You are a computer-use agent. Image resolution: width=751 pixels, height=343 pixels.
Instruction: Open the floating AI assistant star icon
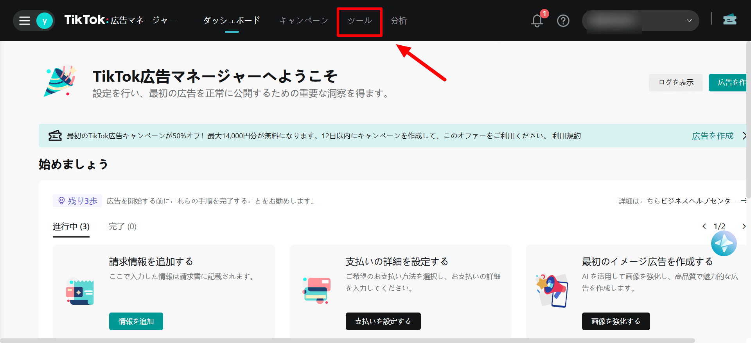[x=724, y=243]
